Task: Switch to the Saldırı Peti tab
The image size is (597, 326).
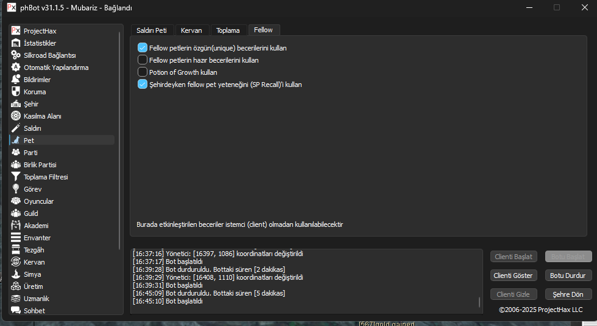Action: point(152,30)
